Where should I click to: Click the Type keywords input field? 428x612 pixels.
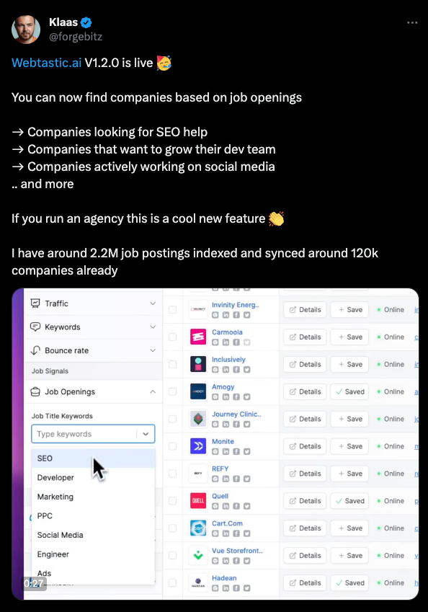[x=84, y=434]
